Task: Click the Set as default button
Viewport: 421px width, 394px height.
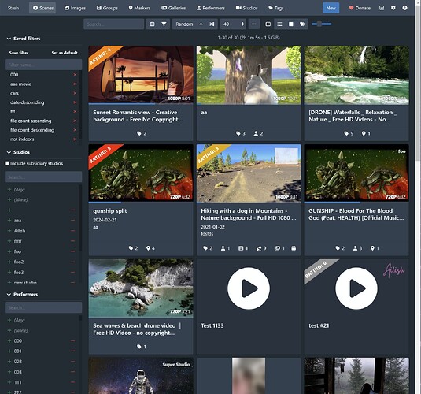Action: [65, 53]
